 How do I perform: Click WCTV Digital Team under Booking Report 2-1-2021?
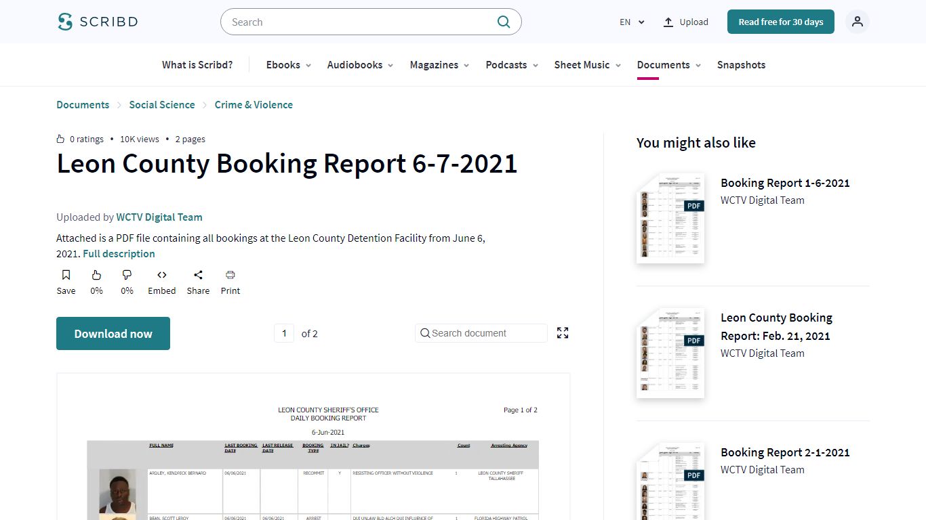[763, 470]
